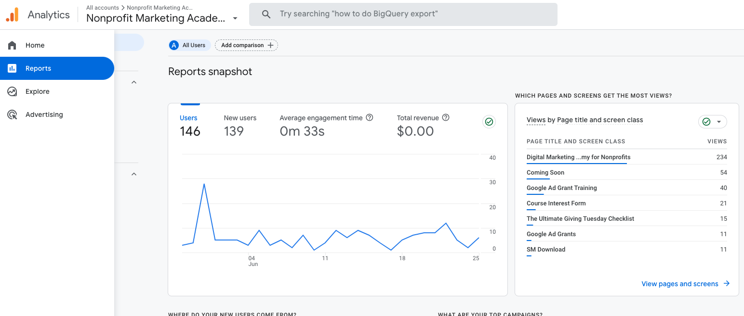Click help icon beside Total revenue
The height and width of the screenshot is (316, 744).
click(446, 117)
